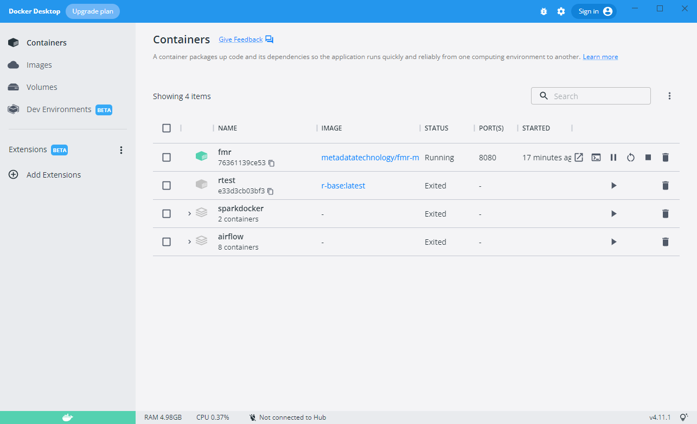Start the rtest container
Image resolution: width=697 pixels, height=424 pixels.
click(613, 186)
